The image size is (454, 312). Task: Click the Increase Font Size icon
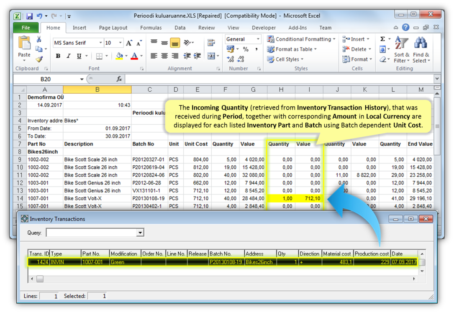point(129,43)
